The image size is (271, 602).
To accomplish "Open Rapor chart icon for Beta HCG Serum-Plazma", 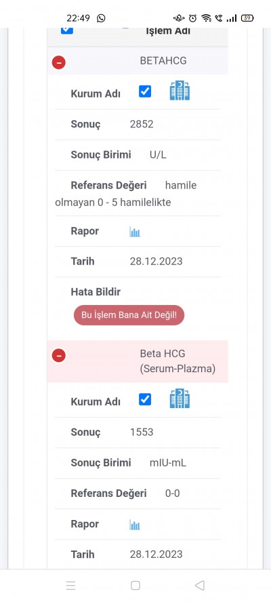I will coord(135,525).
